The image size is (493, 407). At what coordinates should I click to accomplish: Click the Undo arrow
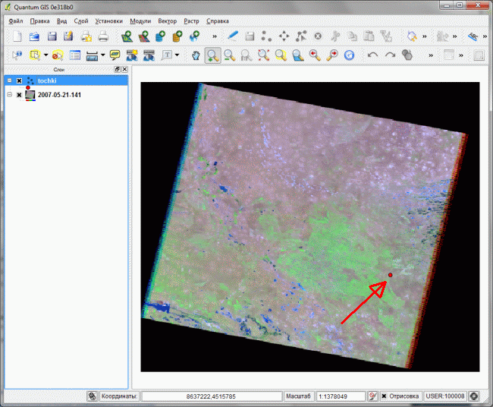point(373,55)
